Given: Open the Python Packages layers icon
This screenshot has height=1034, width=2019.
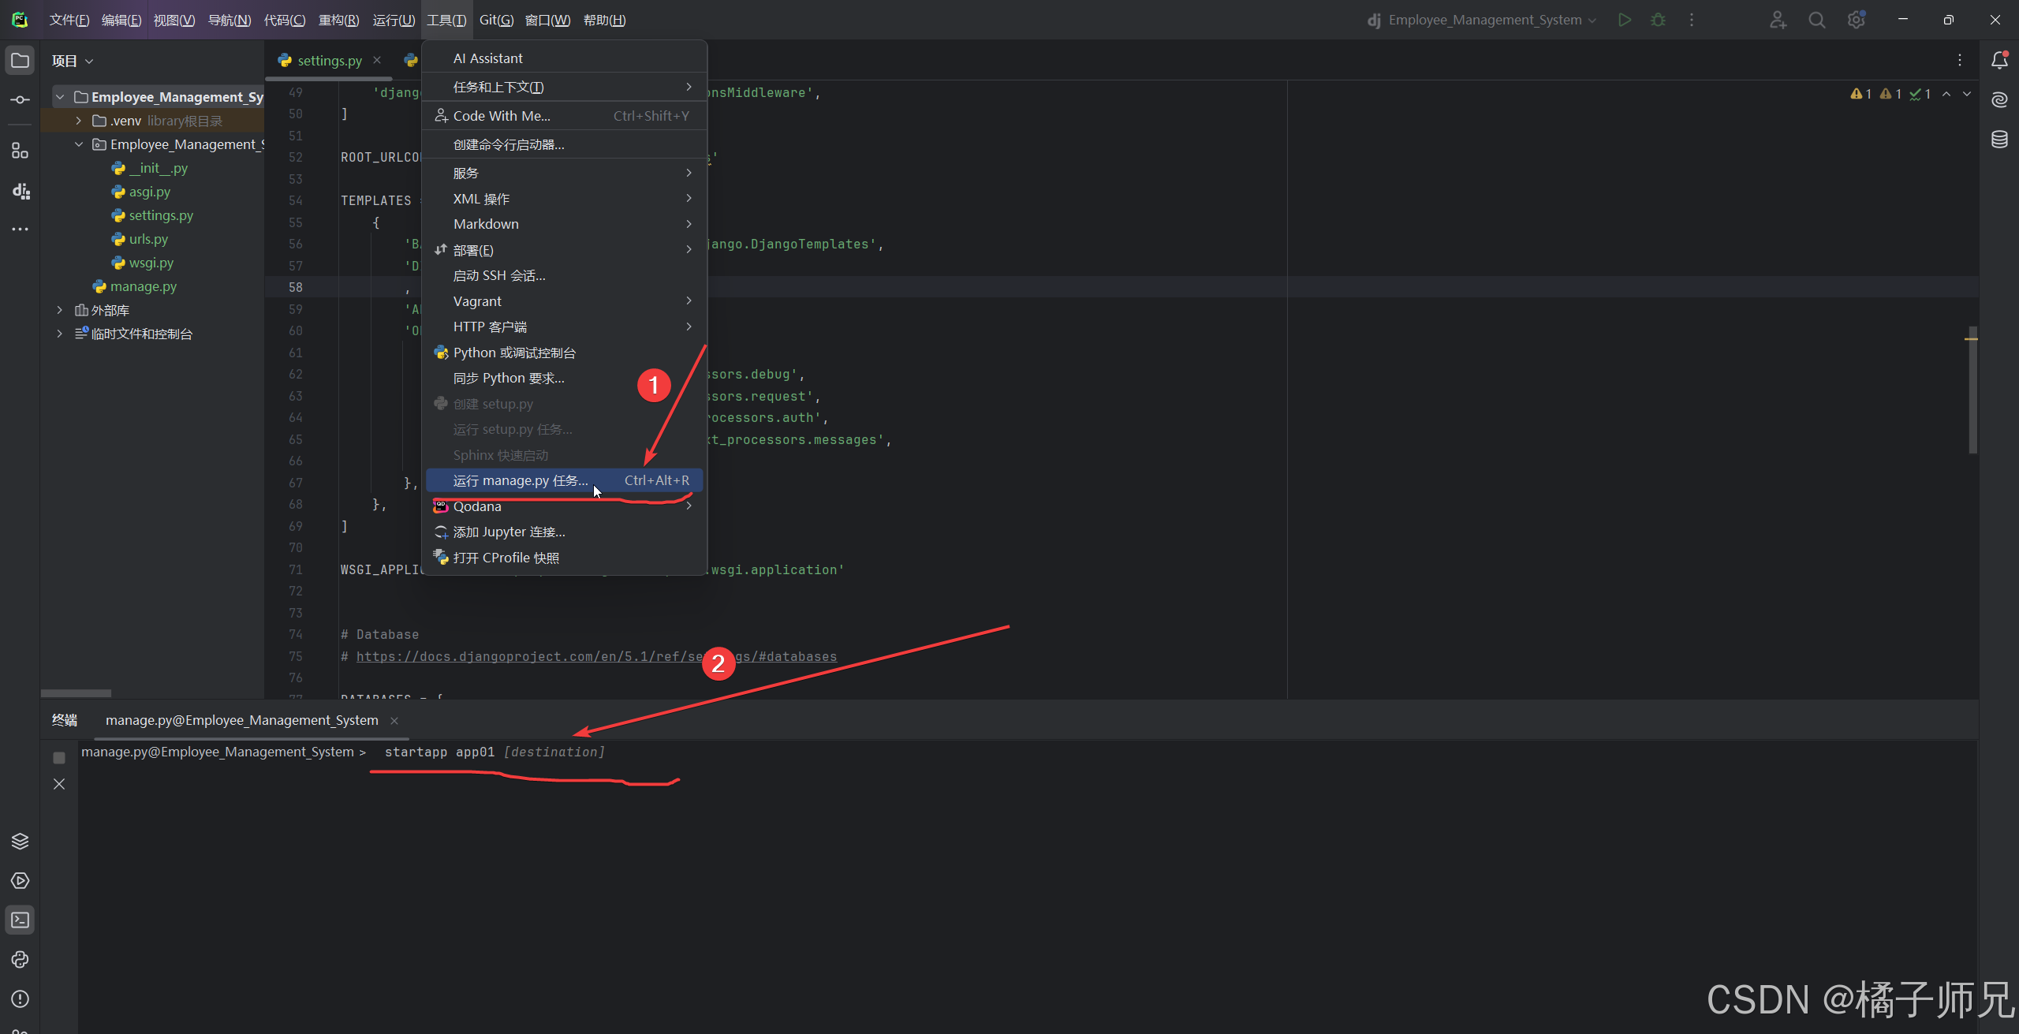Looking at the screenshot, I should tap(20, 842).
